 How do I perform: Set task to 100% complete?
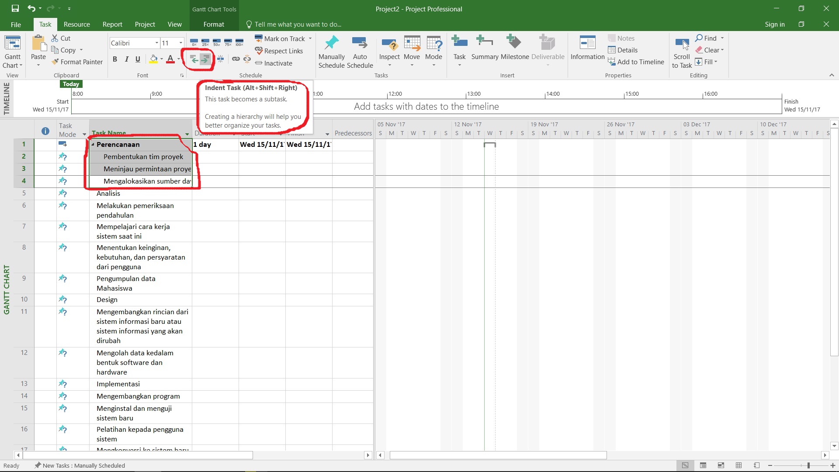pyautogui.click(x=239, y=42)
